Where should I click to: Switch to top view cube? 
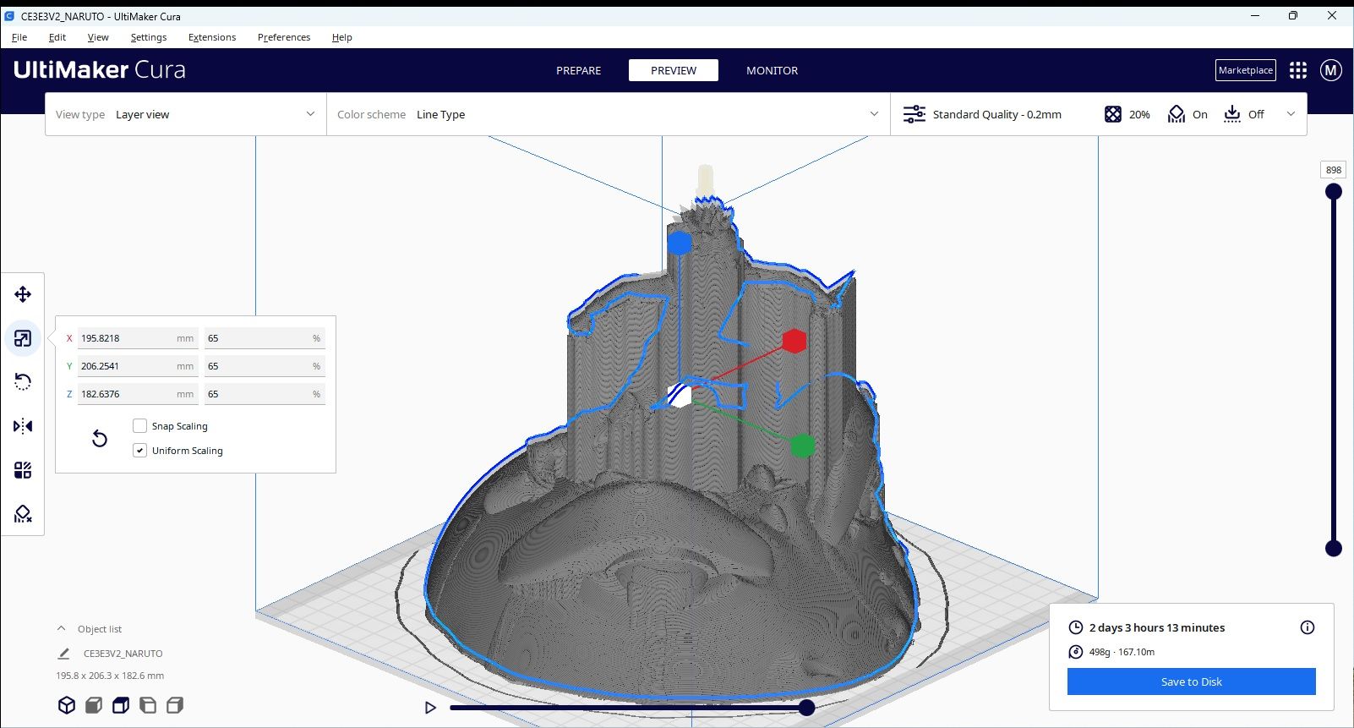(121, 705)
